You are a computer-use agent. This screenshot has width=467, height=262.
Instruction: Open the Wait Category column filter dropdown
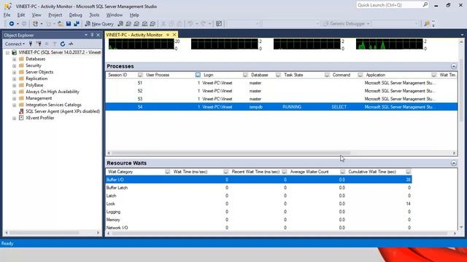pyautogui.click(x=167, y=172)
